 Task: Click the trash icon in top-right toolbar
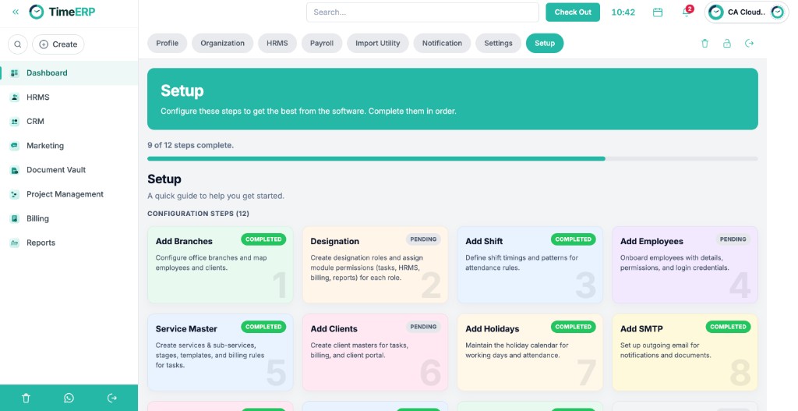click(704, 44)
